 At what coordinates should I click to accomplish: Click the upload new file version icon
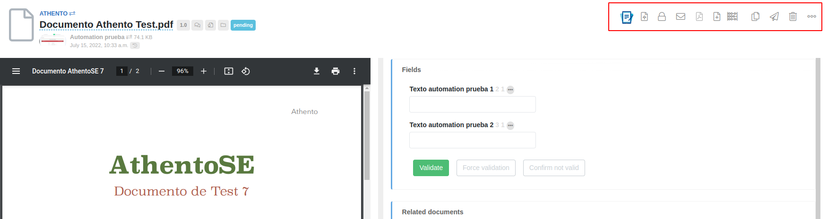(x=644, y=17)
